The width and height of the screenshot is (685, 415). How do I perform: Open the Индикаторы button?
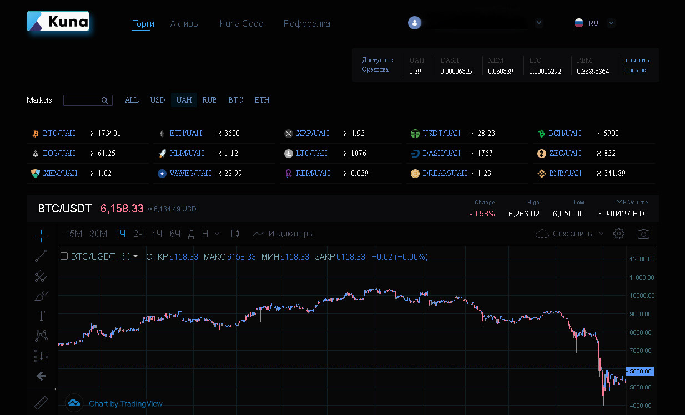point(284,234)
